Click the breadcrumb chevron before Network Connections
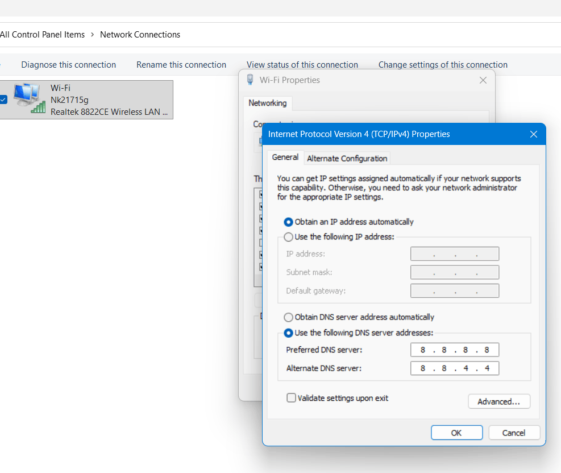This screenshot has height=473, width=561. pos(92,35)
